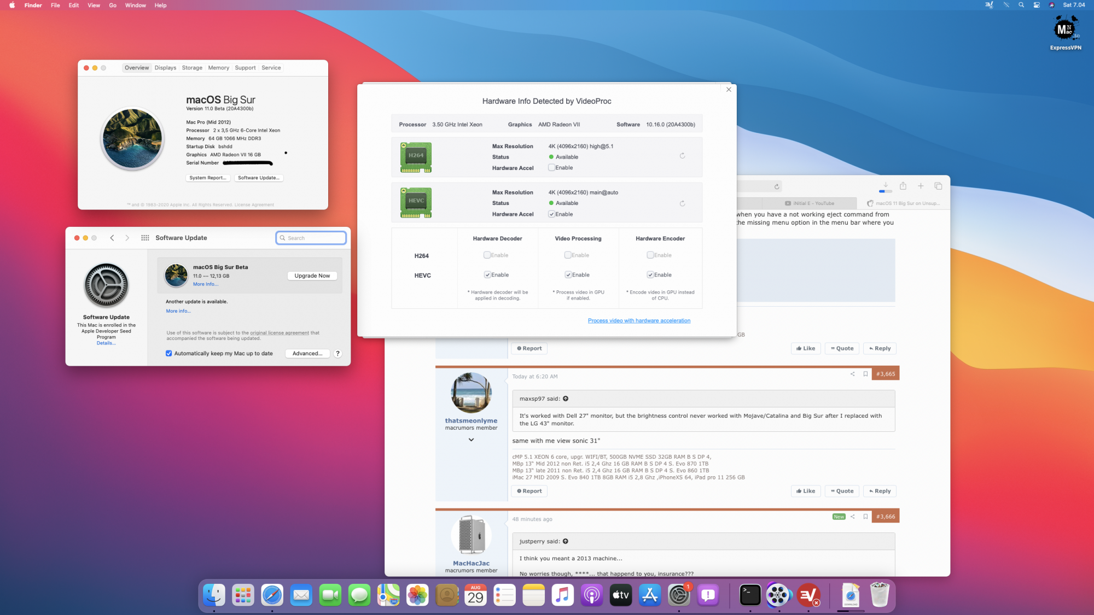The width and height of the screenshot is (1094, 615).
Task: Show all preferences grid in Software Update
Action: pos(145,238)
